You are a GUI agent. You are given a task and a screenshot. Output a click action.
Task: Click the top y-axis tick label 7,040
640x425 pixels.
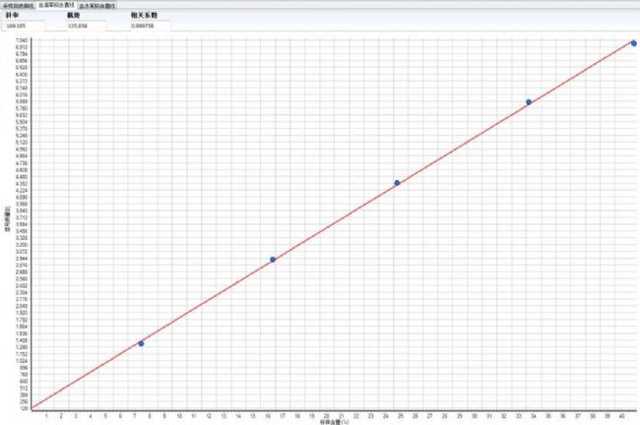coord(22,40)
